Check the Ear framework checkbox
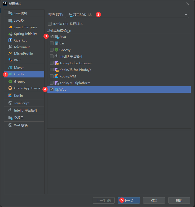 tap(52, 43)
